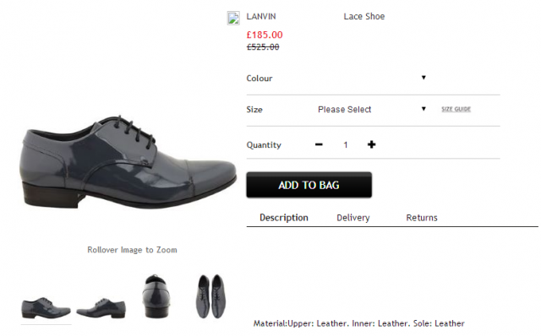Open the Returns tab

(422, 218)
